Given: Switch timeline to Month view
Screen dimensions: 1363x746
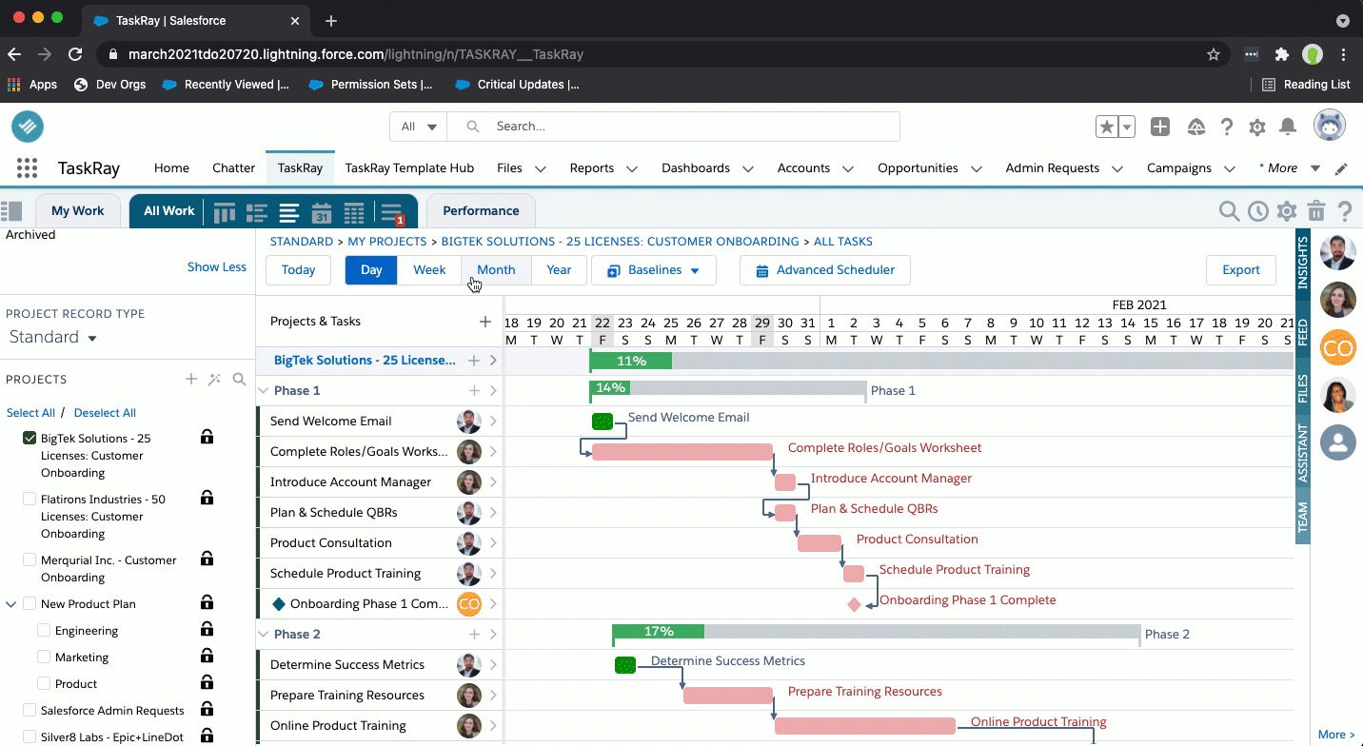Looking at the screenshot, I should (496, 270).
